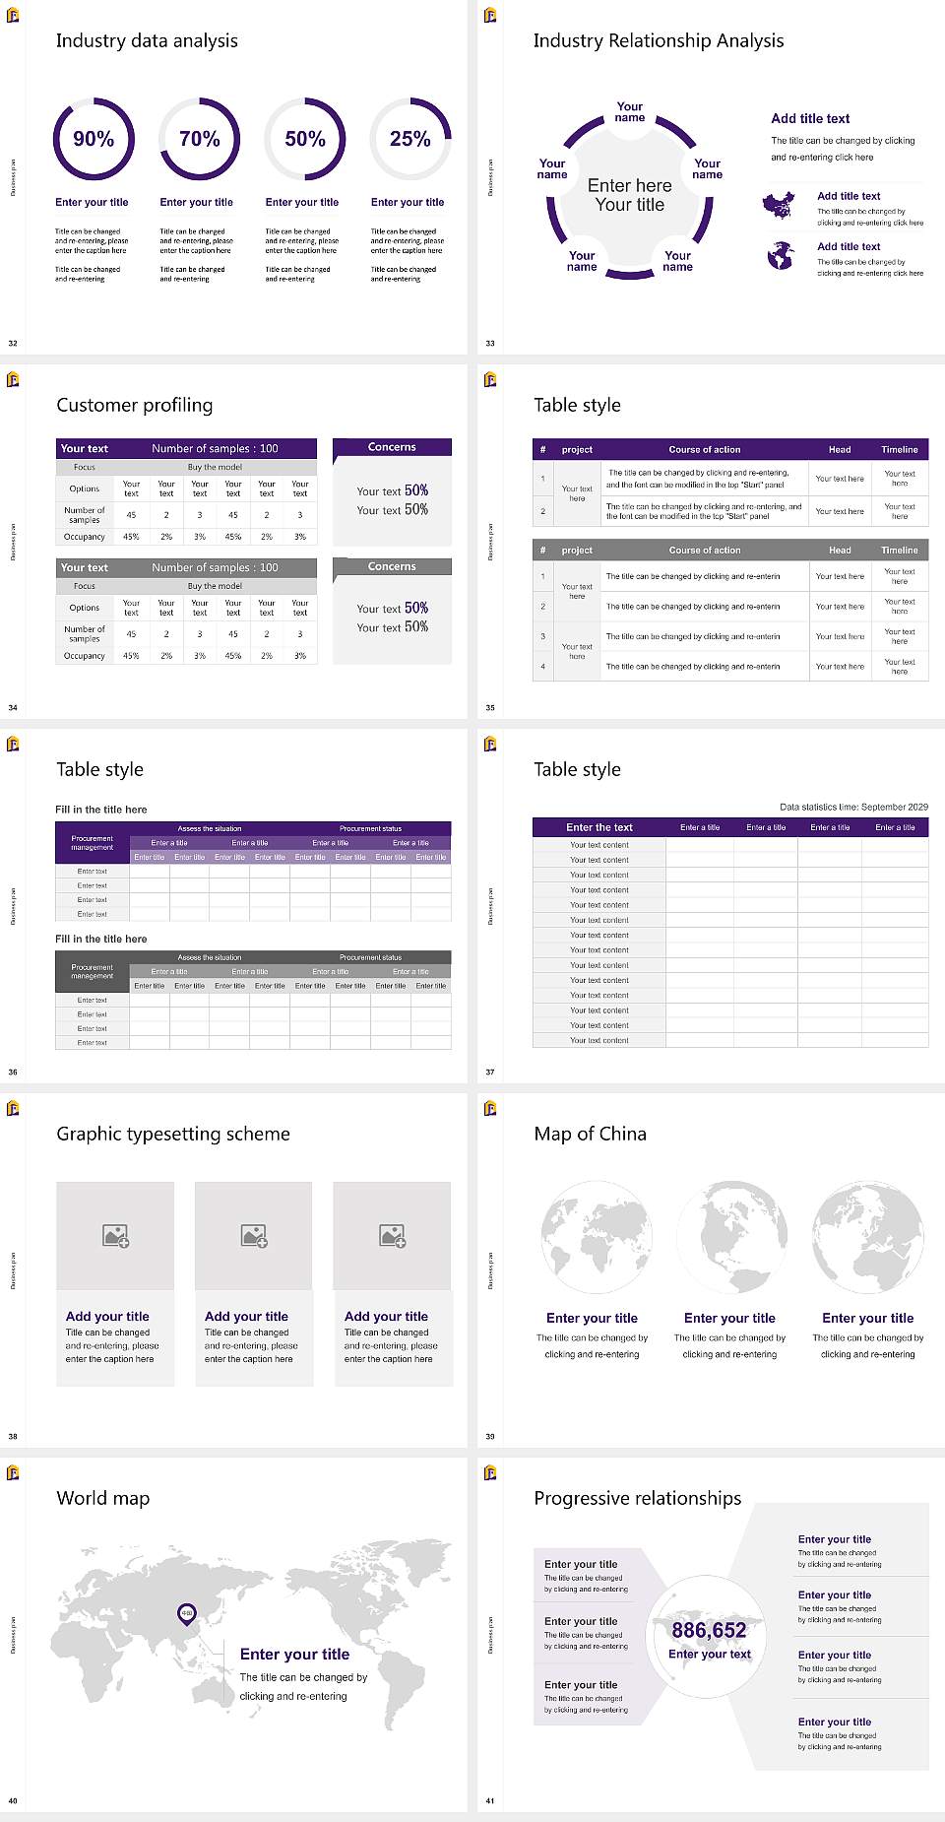Click the middle image placeholder icon

(255, 1236)
